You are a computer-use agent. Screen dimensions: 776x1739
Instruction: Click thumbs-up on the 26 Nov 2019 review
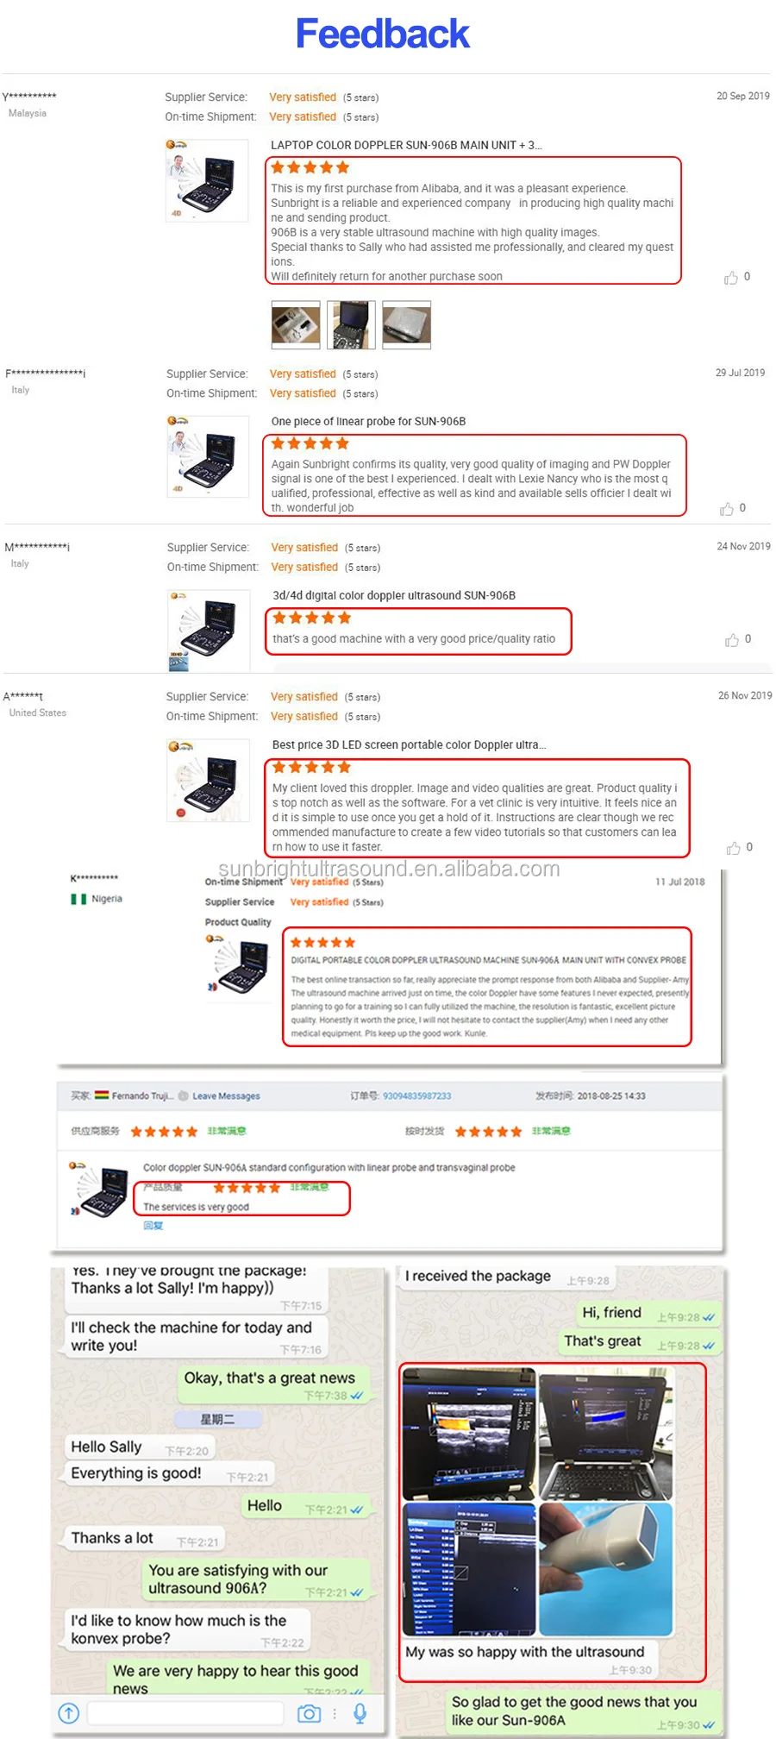[x=734, y=848]
